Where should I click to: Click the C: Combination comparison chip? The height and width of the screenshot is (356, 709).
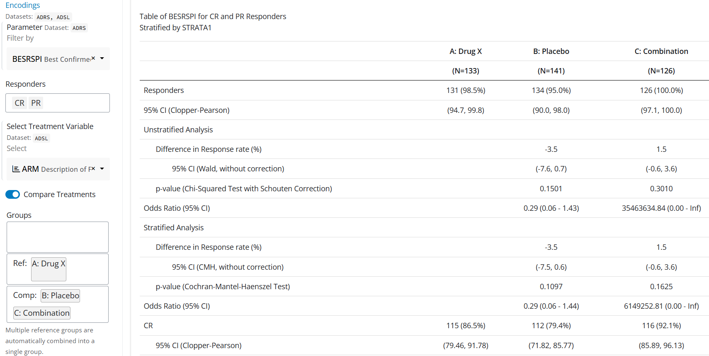pyautogui.click(x=42, y=313)
